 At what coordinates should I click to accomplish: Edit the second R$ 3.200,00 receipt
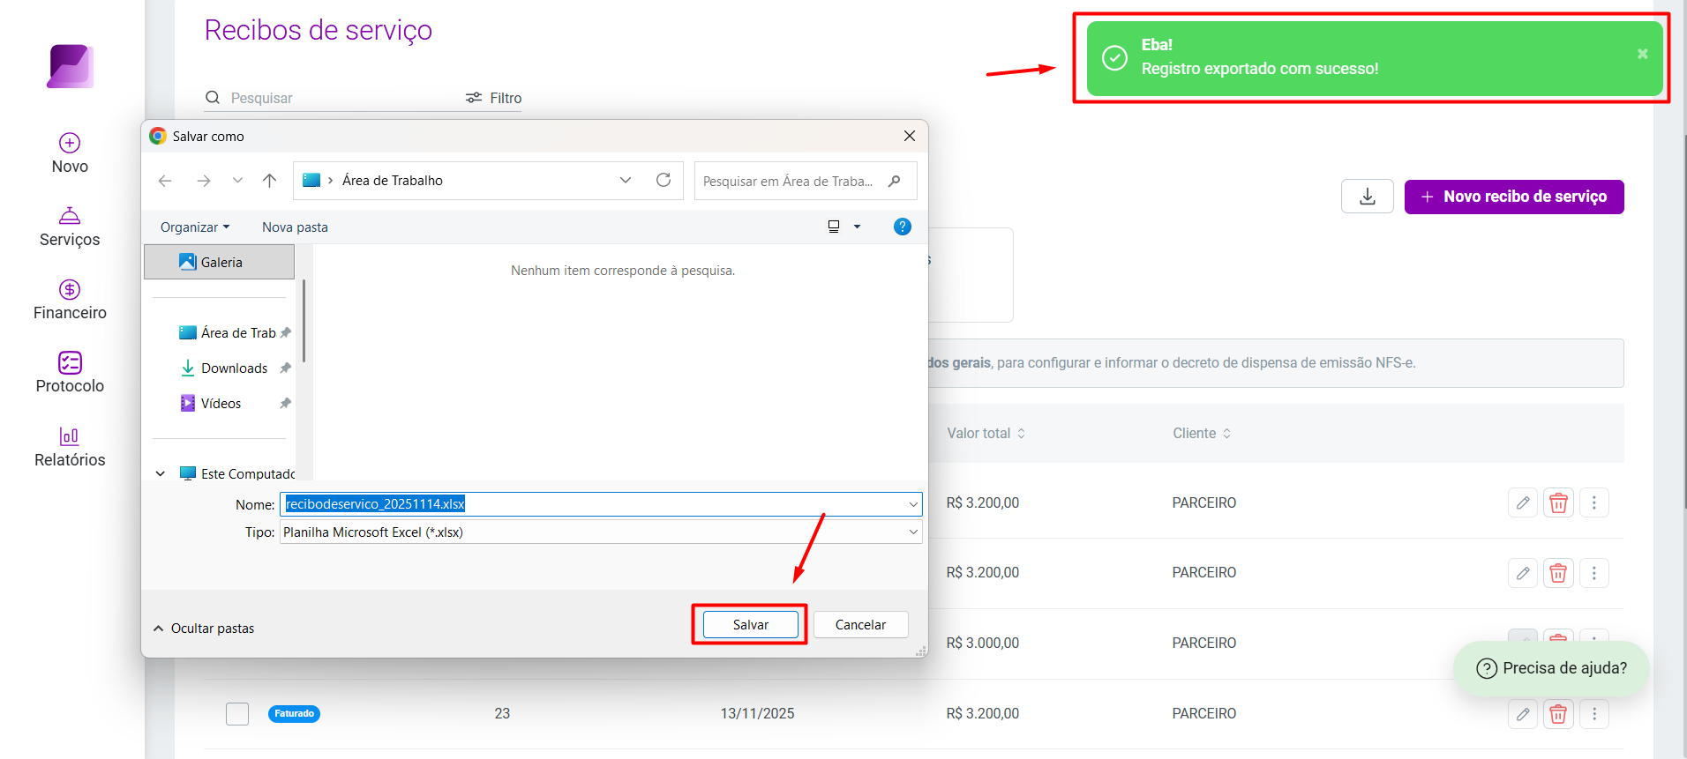click(1523, 573)
